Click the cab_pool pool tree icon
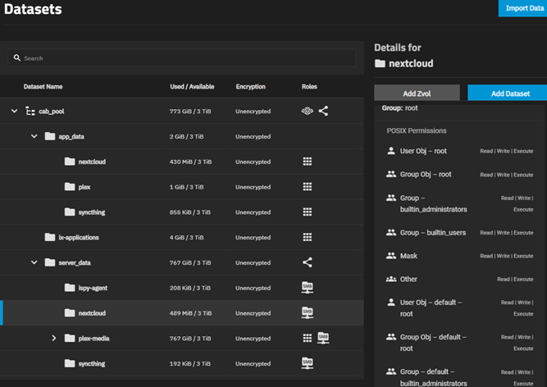Image resolution: width=547 pixels, height=387 pixels. (x=30, y=112)
